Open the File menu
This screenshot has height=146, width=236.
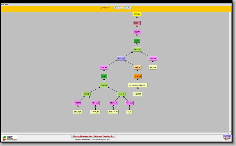3,5
